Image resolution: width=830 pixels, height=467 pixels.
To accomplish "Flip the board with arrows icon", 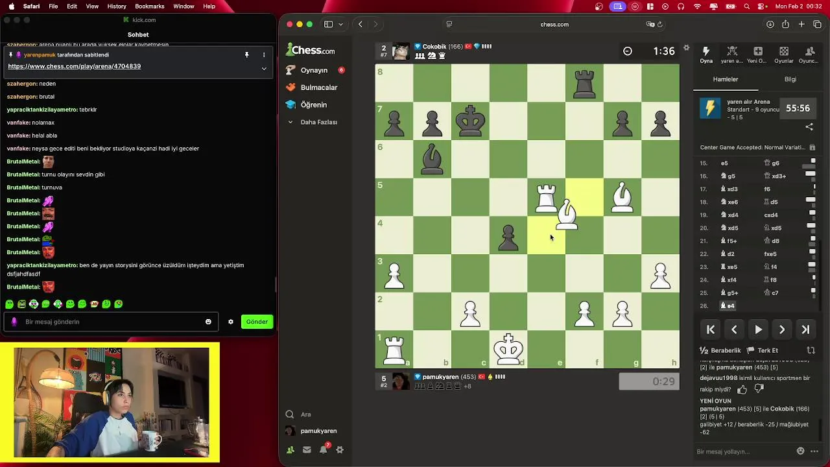I will [811, 350].
